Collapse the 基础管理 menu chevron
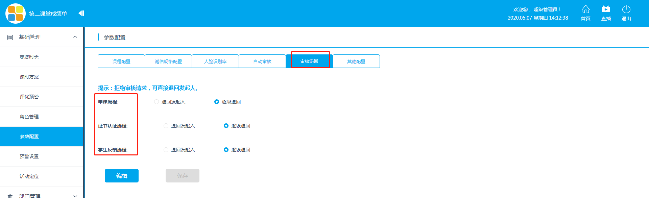This screenshot has height=198, width=649. (75, 37)
